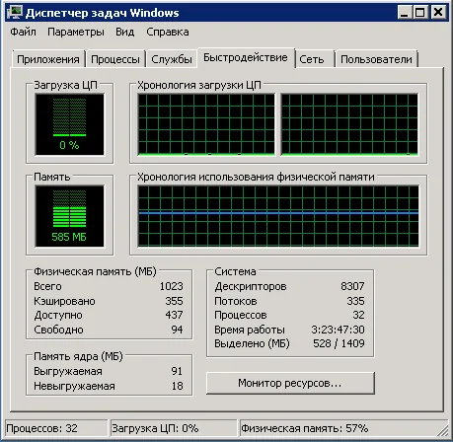The height and width of the screenshot is (442, 453).
Task: Click the Дескрипторов value 8307
Action: [352, 286]
